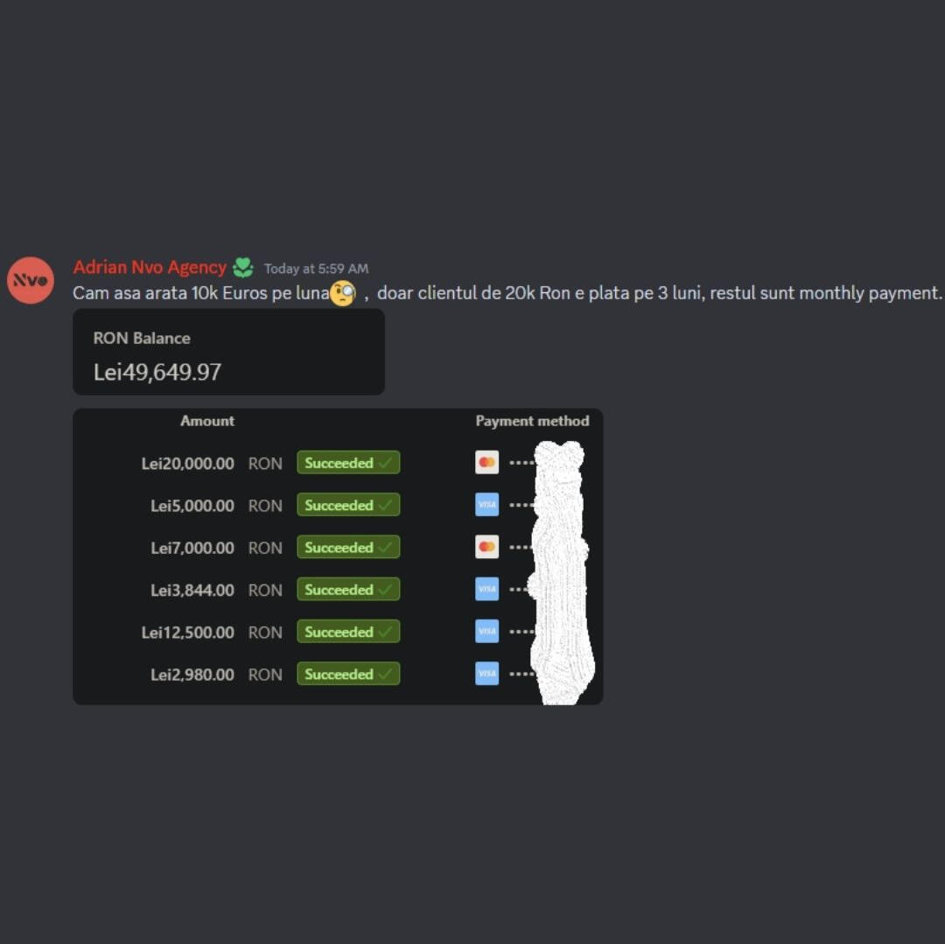Image resolution: width=945 pixels, height=944 pixels.
Task: Click the Today at 5:59 AM timestamp
Action: pyautogui.click(x=316, y=269)
